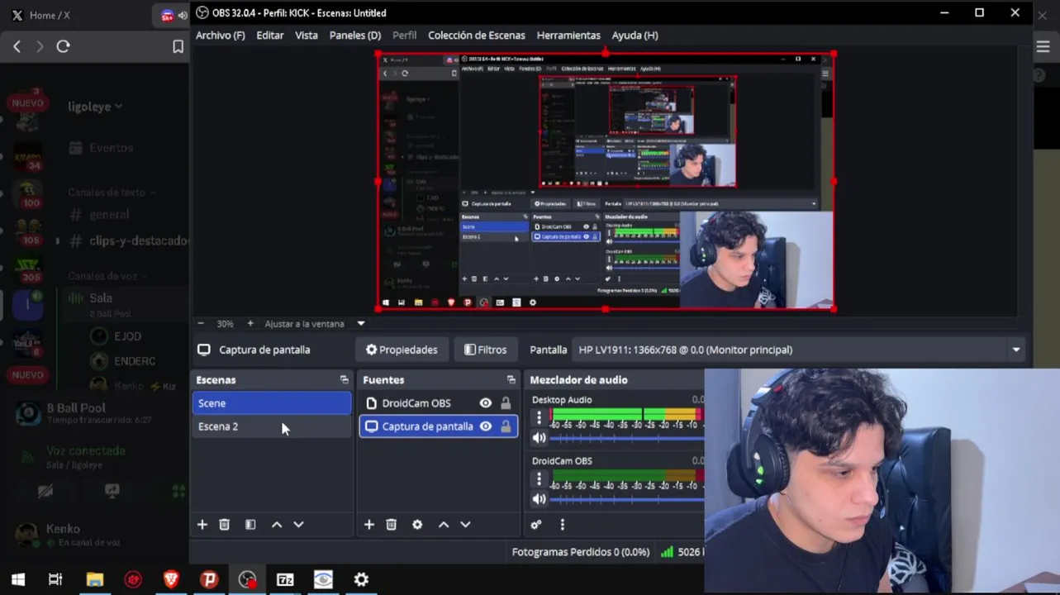The height and width of the screenshot is (595, 1060).
Task: Expand ligoleye server dropdown in Discord
Action: click(x=95, y=106)
